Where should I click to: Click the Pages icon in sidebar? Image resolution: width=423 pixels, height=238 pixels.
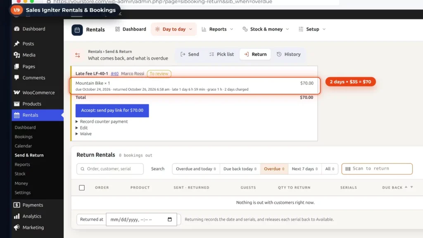[17, 67]
